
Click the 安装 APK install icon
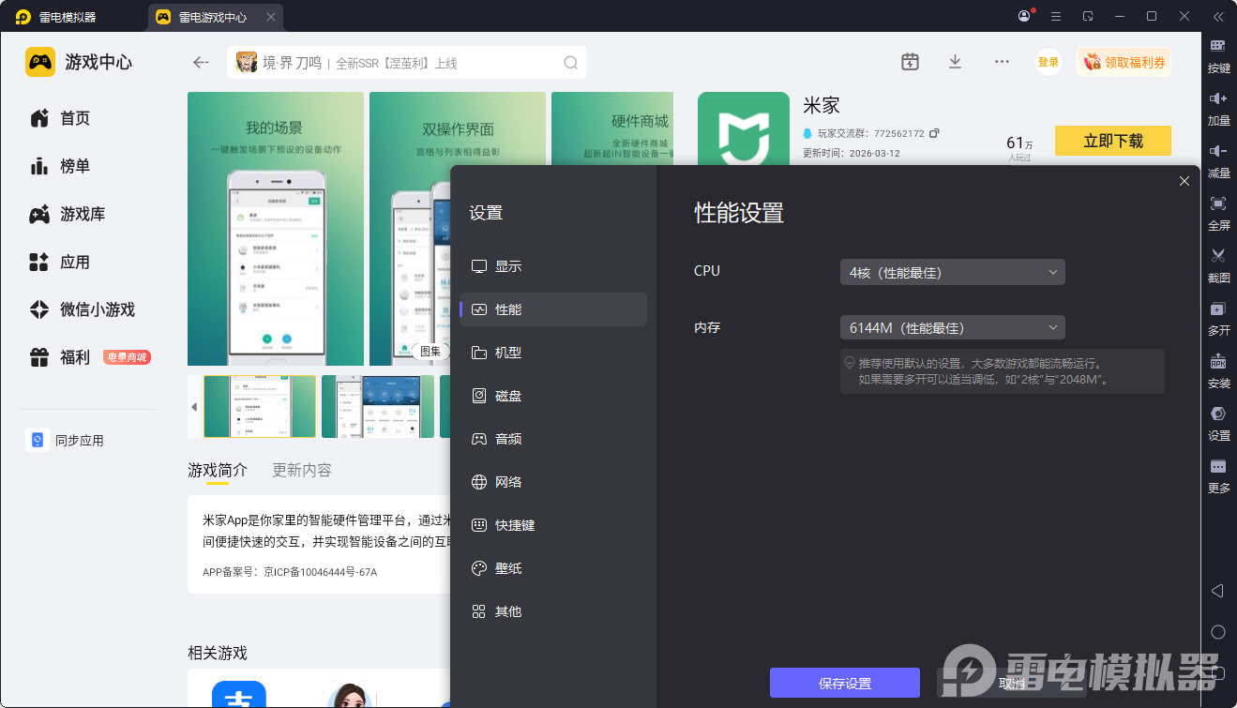tap(1217, 362)
